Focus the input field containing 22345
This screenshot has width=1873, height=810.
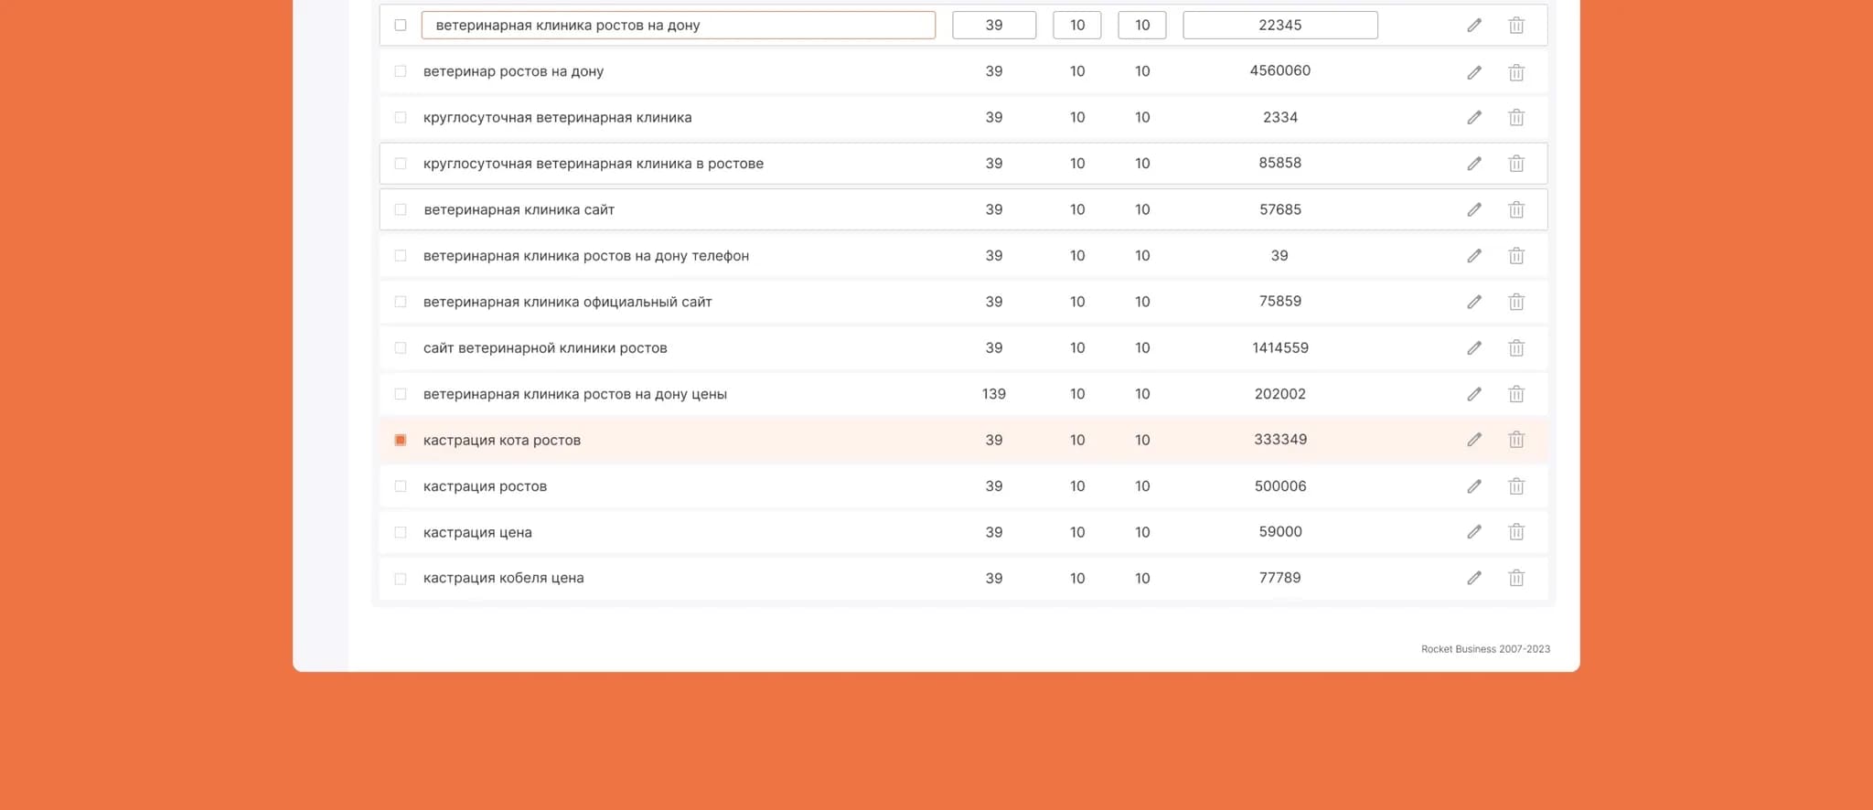pos(1279,26)
